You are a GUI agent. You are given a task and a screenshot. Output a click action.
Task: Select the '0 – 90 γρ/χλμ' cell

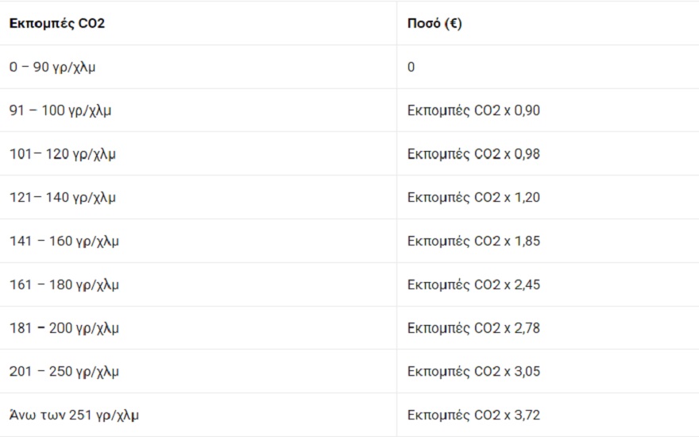click(53, 68)
